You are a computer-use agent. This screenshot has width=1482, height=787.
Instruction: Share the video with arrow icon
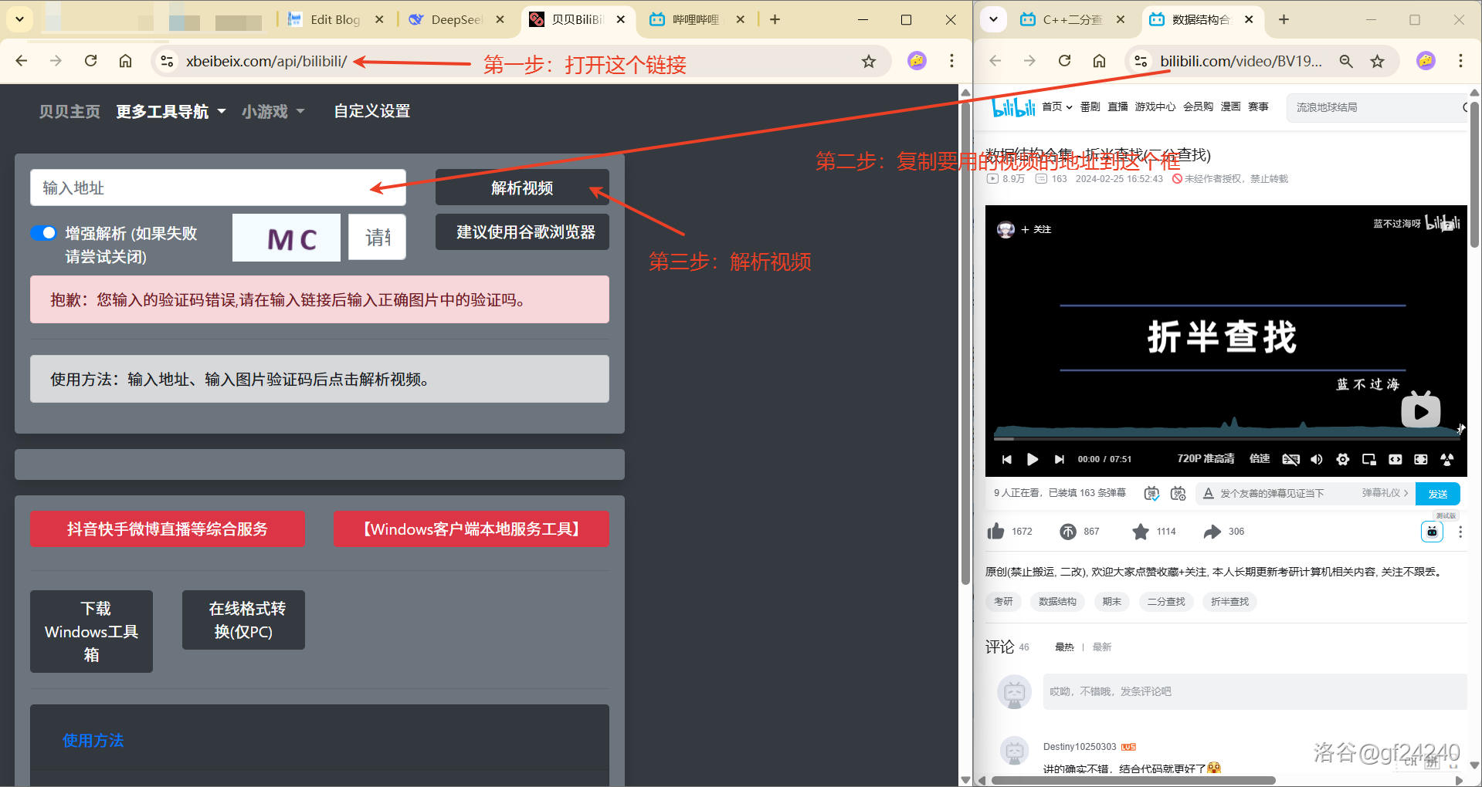pyautogui.click(x=1212, y=531)
